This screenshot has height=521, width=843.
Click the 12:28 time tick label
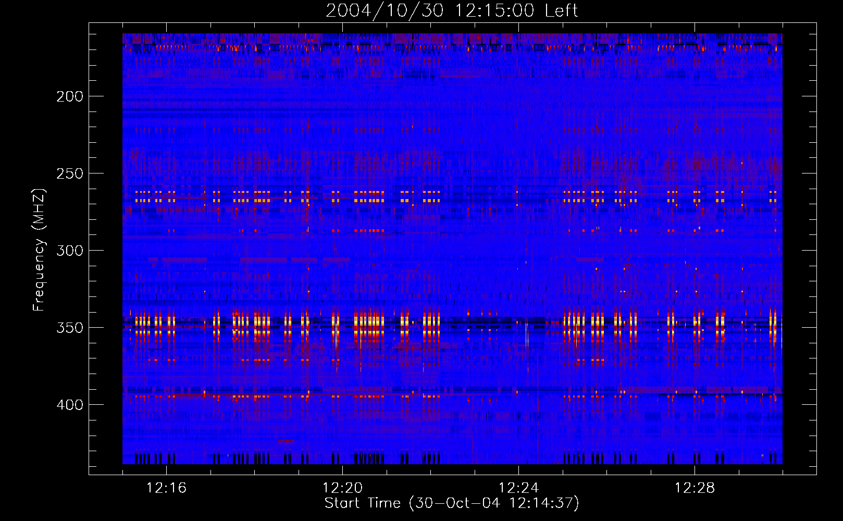pos(695,488)
